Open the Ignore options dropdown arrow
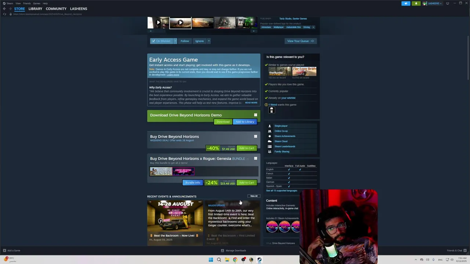 tap(209, 41)
